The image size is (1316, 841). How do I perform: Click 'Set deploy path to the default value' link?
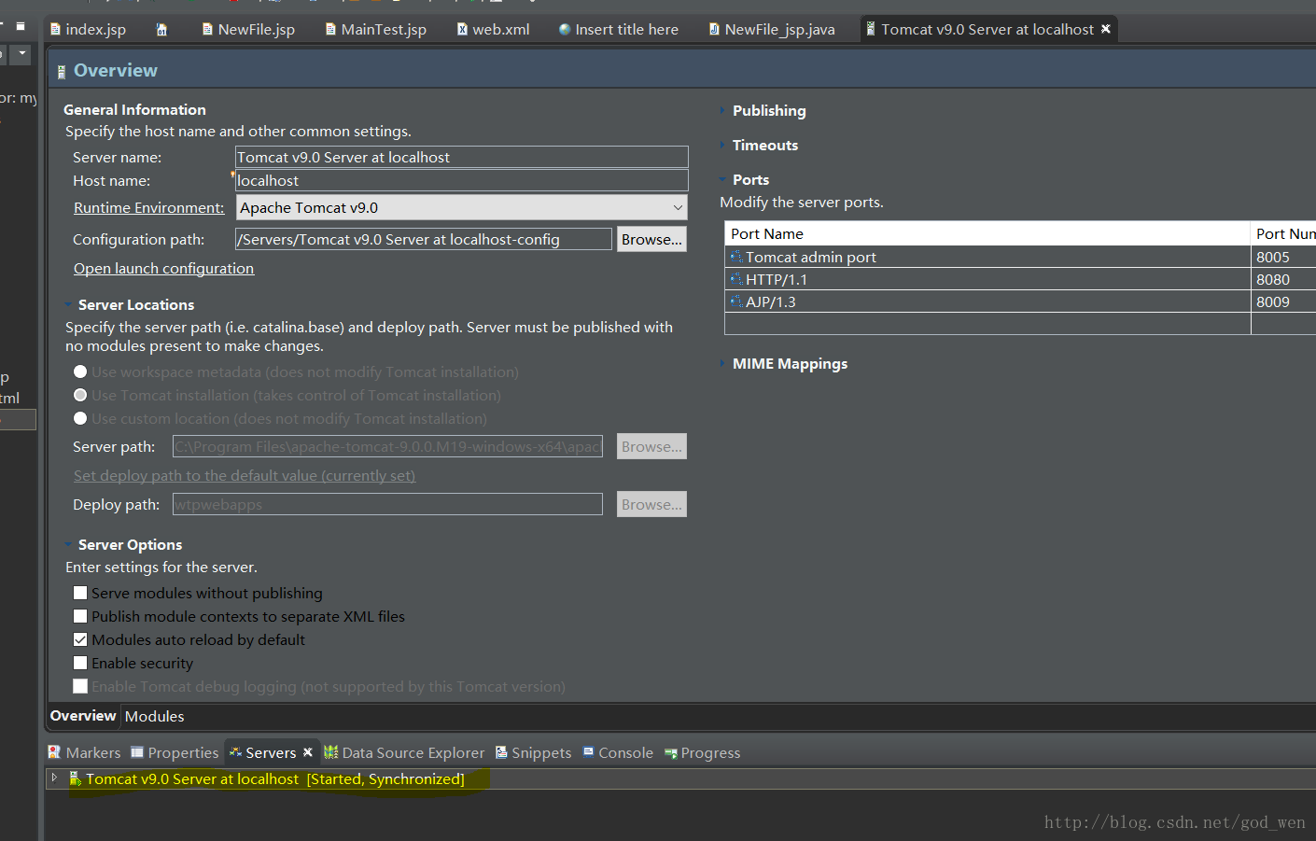(245, 476)
